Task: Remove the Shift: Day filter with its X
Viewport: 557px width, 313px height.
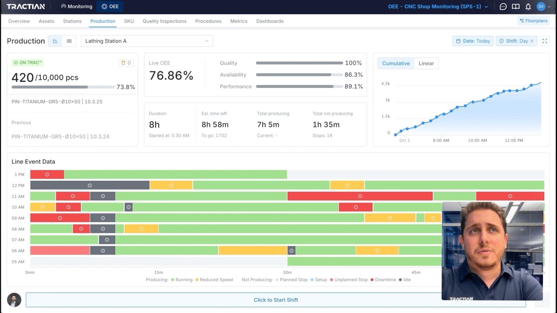Action: 532,41
